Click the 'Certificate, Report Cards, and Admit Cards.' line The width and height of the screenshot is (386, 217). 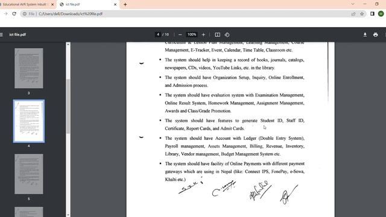point(204,128)
